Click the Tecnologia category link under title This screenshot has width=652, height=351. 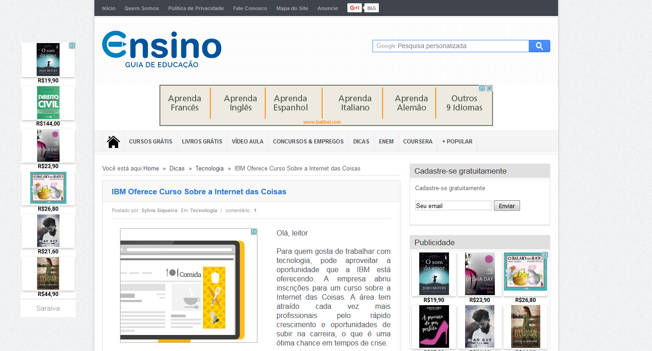pos(203,210)
